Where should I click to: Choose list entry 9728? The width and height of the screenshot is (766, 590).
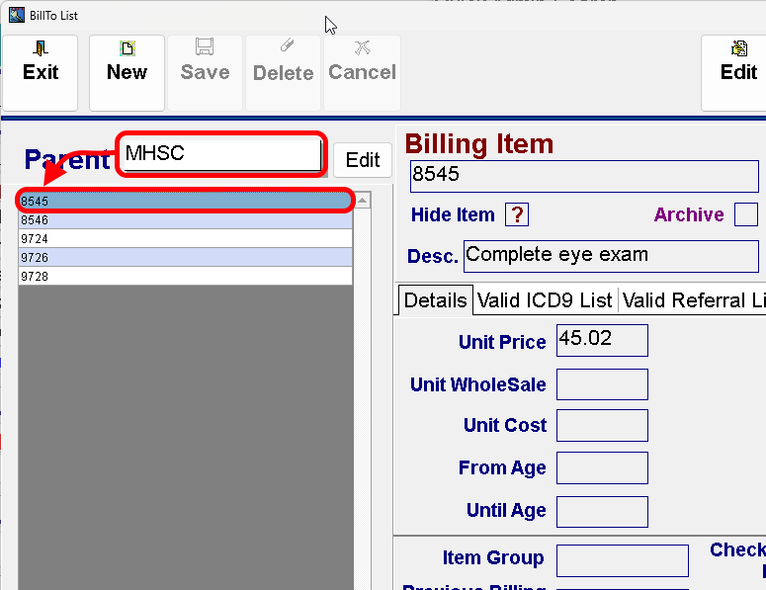tap(185, 277)
